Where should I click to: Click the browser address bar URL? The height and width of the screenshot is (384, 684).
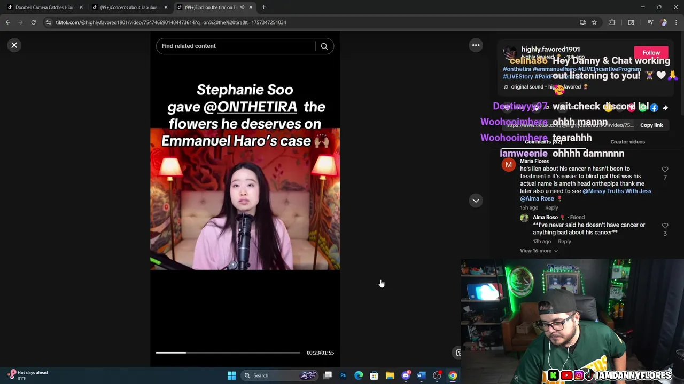[171, 22]
